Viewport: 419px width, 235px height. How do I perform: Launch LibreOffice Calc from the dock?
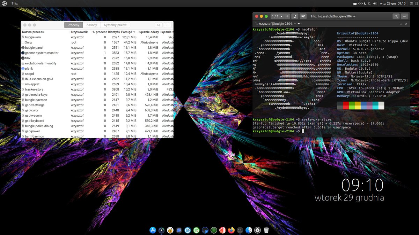(x=196, y=230)
